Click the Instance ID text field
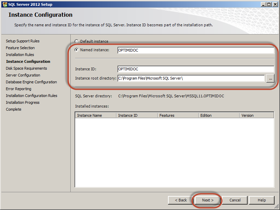This screenshot has height=210, width=280. [x=195, y=69]
